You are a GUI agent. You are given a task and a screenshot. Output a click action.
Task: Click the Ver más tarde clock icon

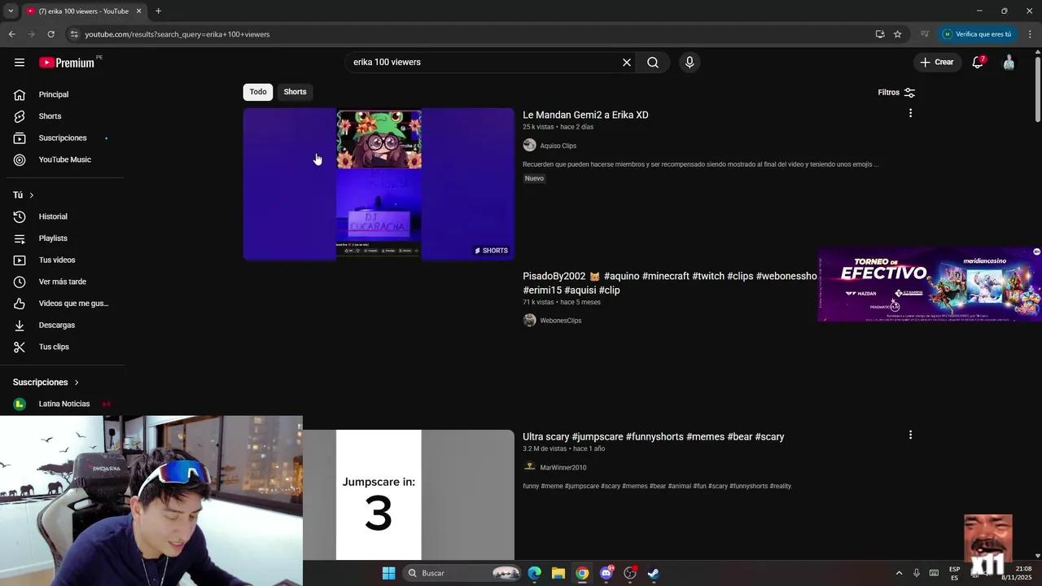point(20,282)
